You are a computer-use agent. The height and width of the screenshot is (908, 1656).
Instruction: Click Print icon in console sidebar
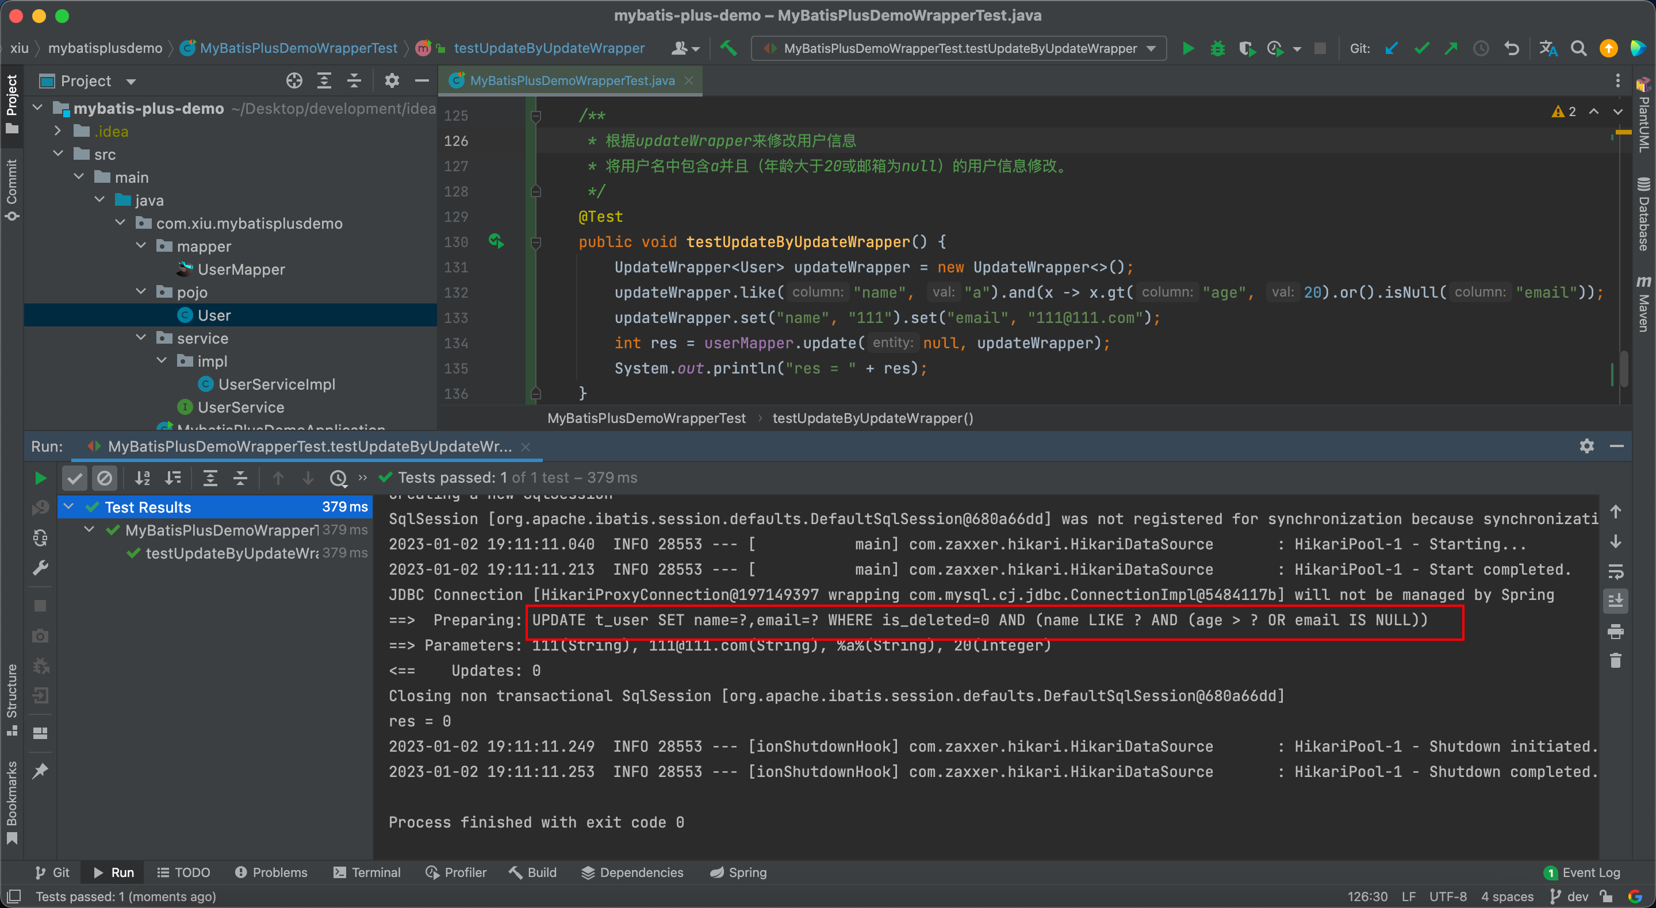1616,632
